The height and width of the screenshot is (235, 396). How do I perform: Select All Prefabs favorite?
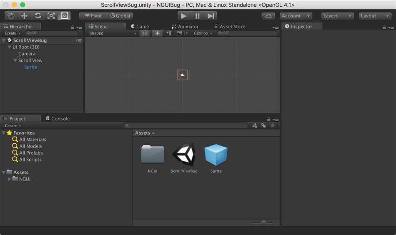click(31, 153)
